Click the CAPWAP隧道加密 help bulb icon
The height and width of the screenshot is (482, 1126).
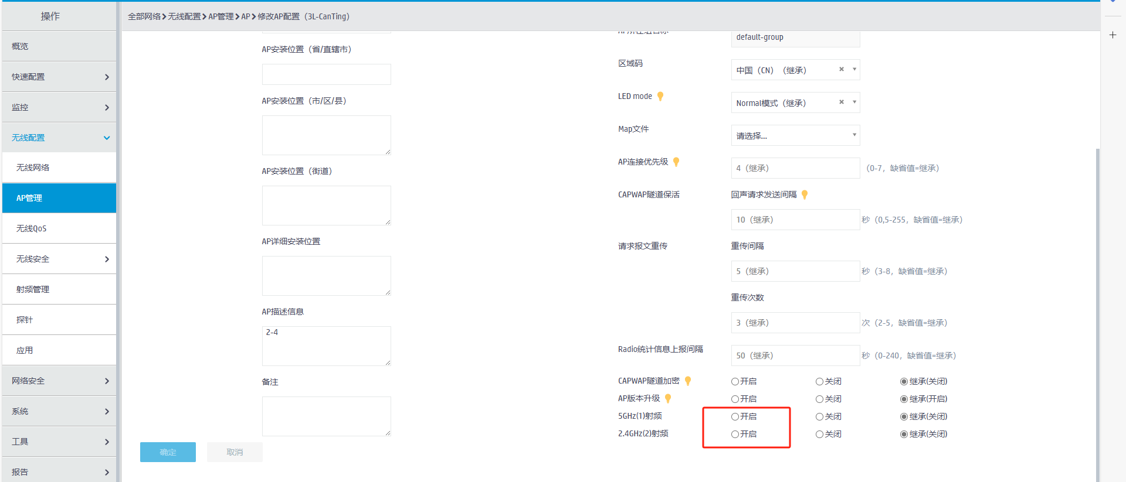[x=688, y=381]
